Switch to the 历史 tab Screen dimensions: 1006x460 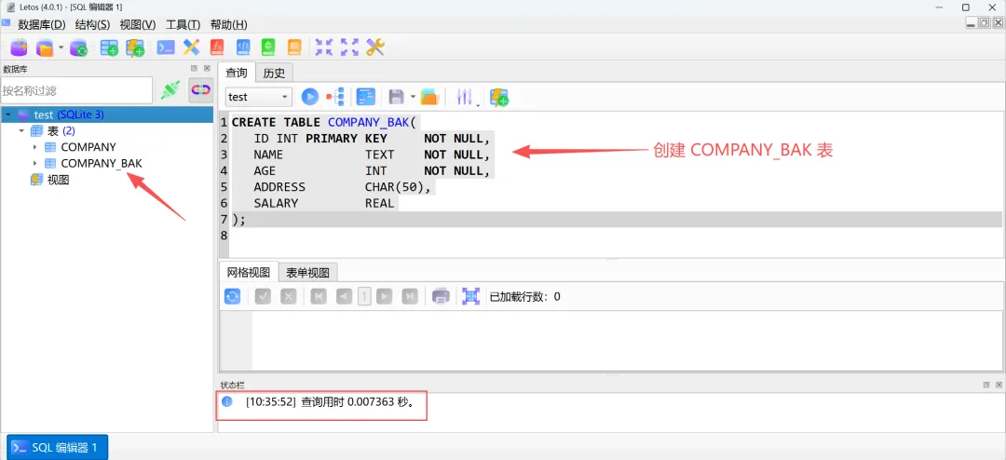tap(274, 74)
